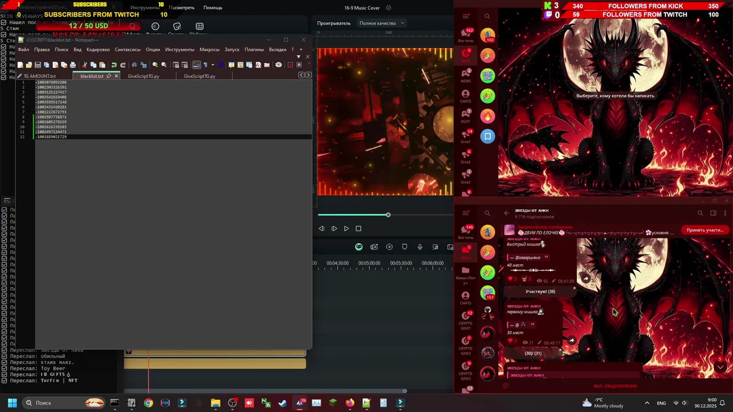Open Find binoculars icon in Notepad++

[135, 65]
